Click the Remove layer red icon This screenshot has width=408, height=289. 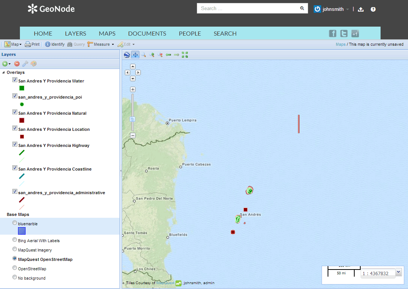(17, 64)
